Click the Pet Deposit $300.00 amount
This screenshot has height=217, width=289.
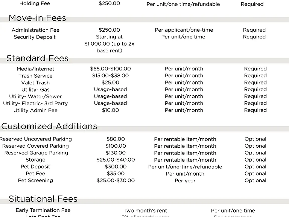tap(116, 167)
